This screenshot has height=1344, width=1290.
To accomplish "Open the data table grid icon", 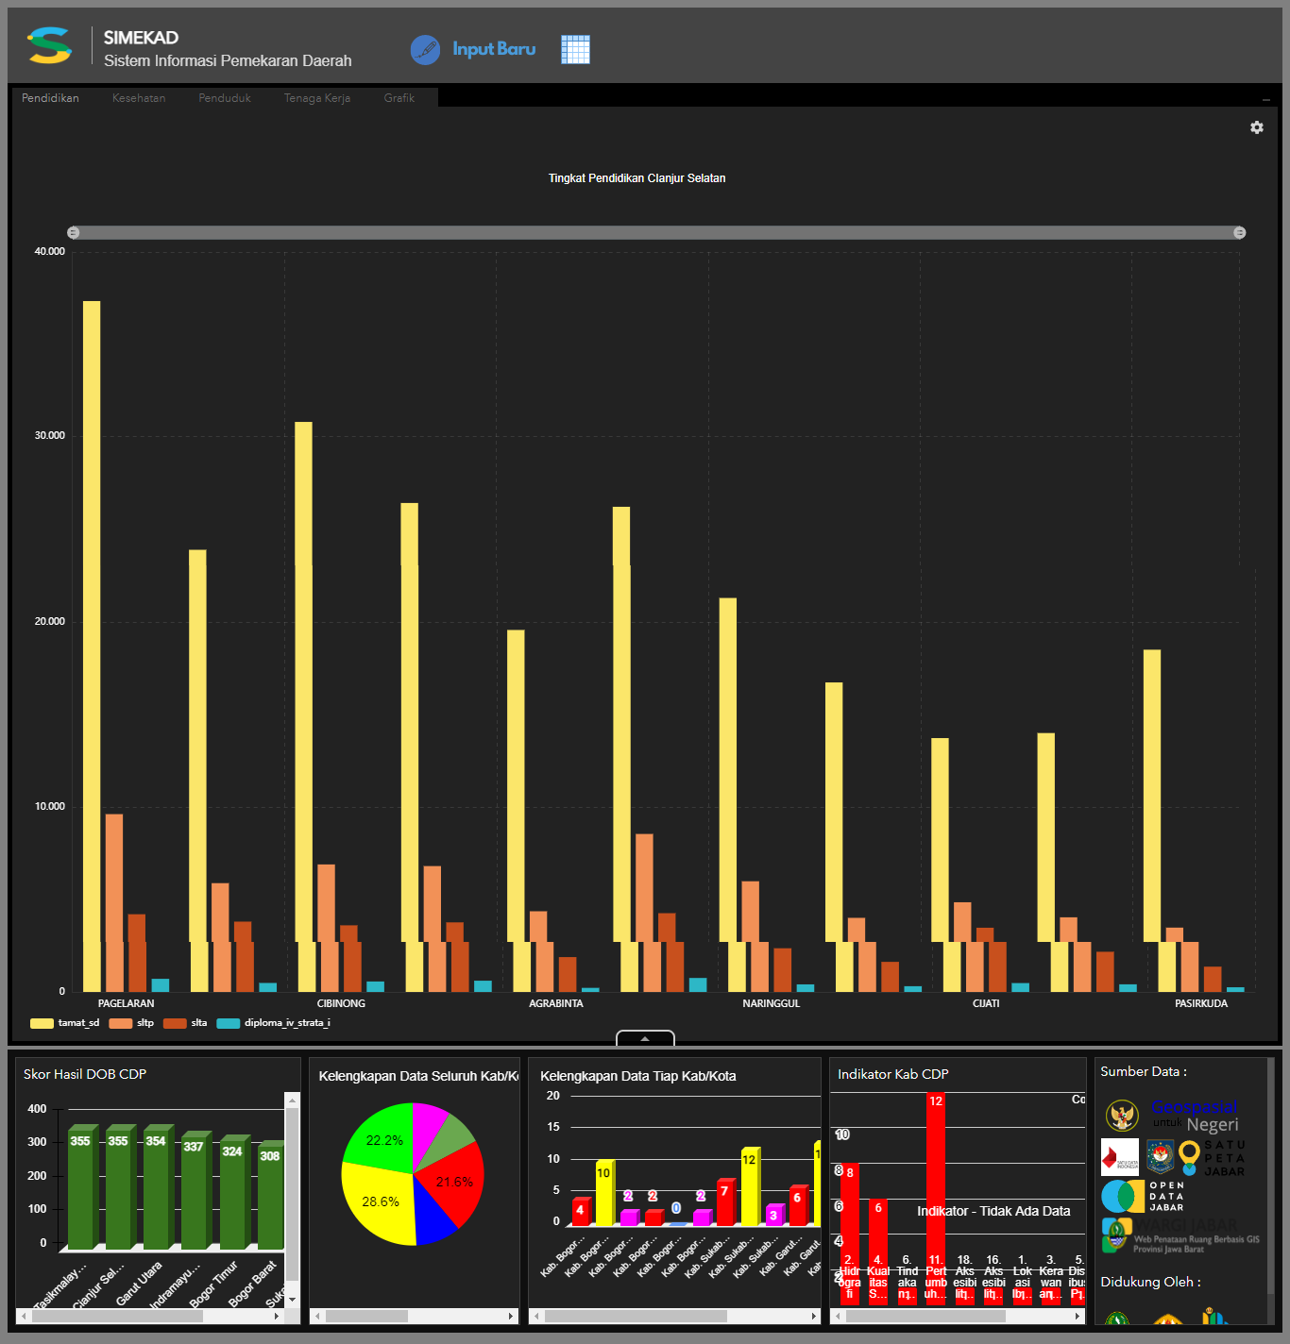I will click(x=575, y=49).
